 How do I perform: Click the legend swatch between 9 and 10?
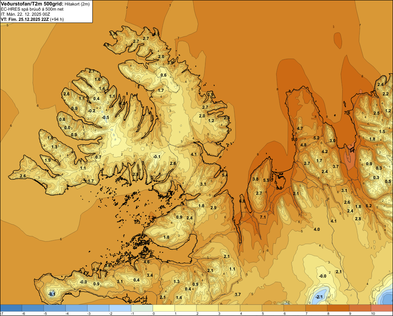(360, 308)
